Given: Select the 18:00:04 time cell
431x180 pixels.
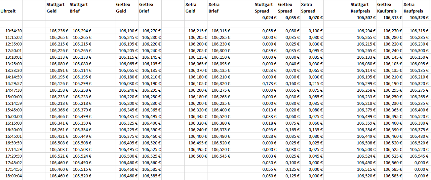Looking at the screenshot, I should [x=14, y=176].
